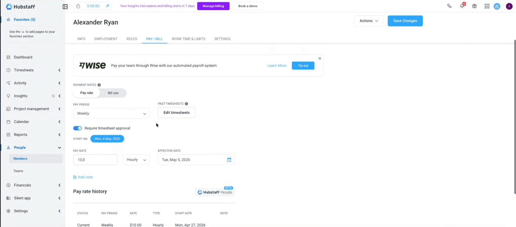Click the Calendar sidebar icon
The image size is (516, 227).
[x=8, y=122]
